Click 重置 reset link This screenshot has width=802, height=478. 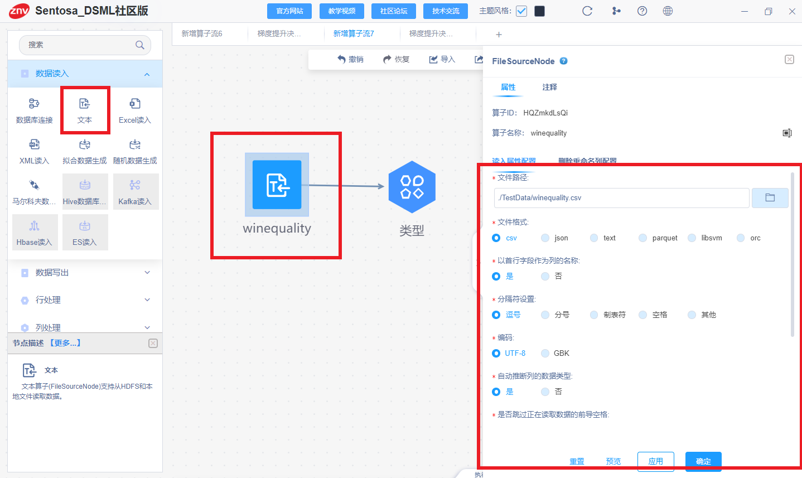click(x=577, y=461)
